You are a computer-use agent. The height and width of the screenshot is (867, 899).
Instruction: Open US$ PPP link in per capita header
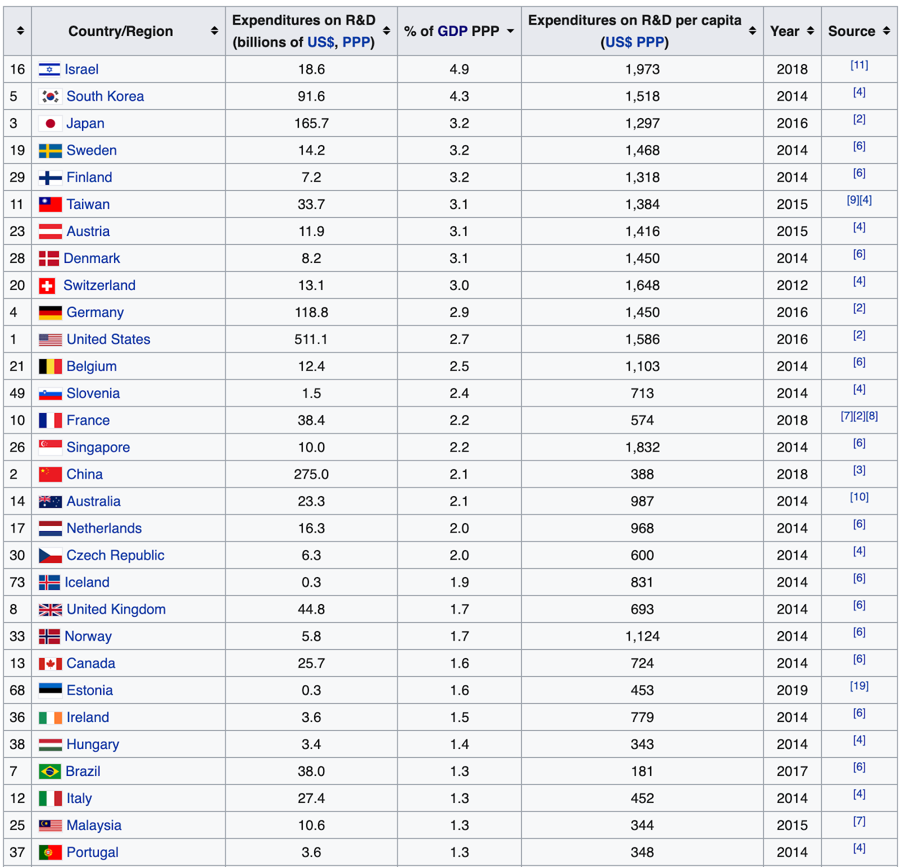point(635,42)
